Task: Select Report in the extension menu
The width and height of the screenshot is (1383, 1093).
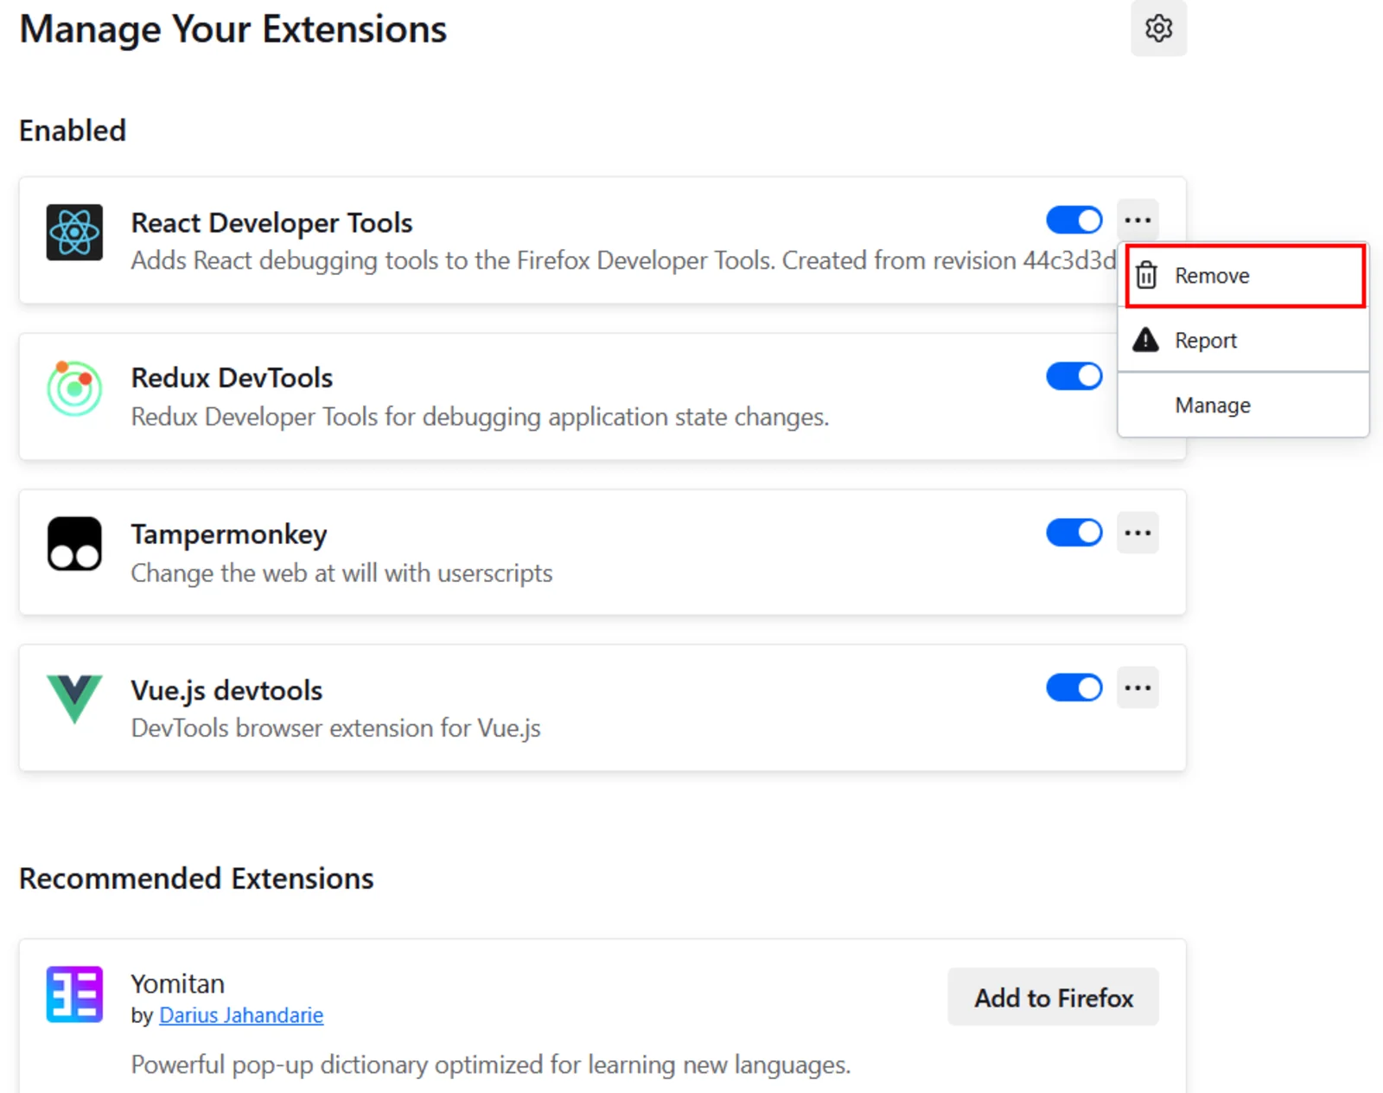Action: tap(1206, 341)
